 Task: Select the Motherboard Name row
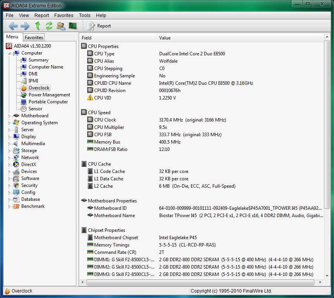click(x=201, y=216)
